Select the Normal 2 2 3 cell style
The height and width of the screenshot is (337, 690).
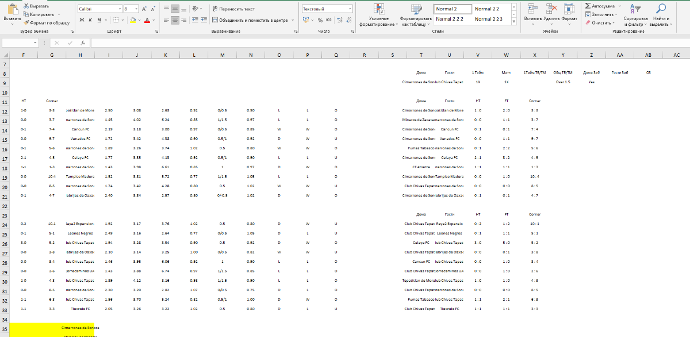[489, 19]
